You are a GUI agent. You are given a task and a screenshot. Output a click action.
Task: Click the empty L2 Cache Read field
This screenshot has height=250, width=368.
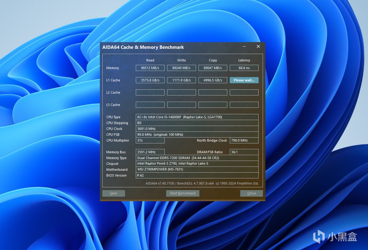(x=150, y=92)
